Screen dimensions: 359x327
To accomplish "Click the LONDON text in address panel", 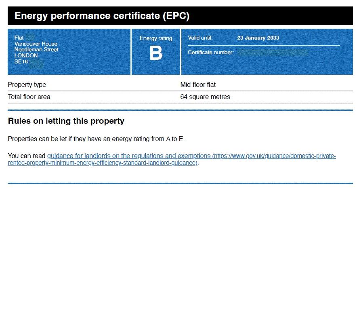I will coord(26,55).
